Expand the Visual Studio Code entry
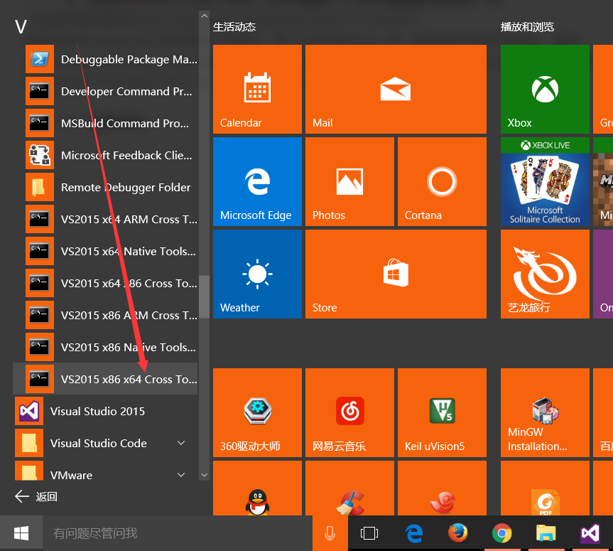 (x=181, y=443)
